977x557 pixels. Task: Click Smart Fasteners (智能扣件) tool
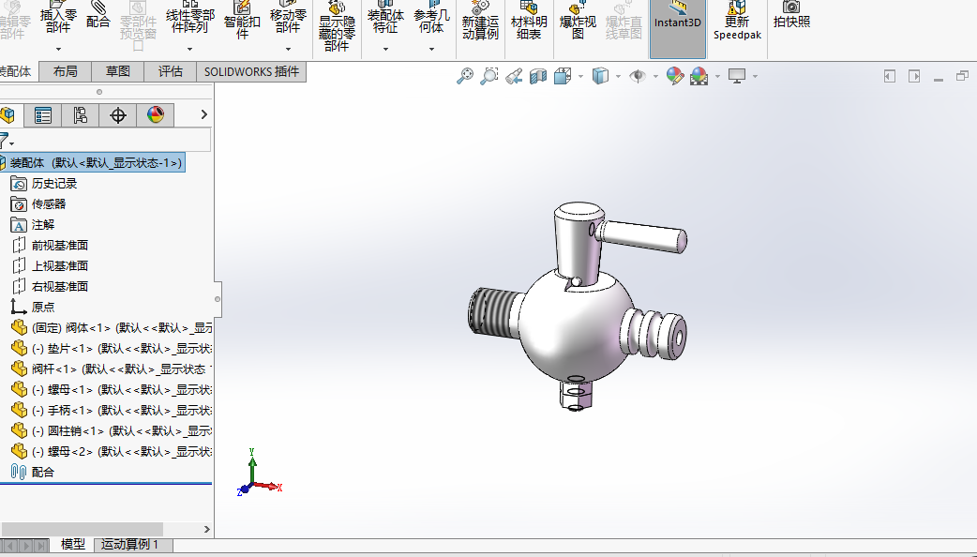[x=243, y=22]
